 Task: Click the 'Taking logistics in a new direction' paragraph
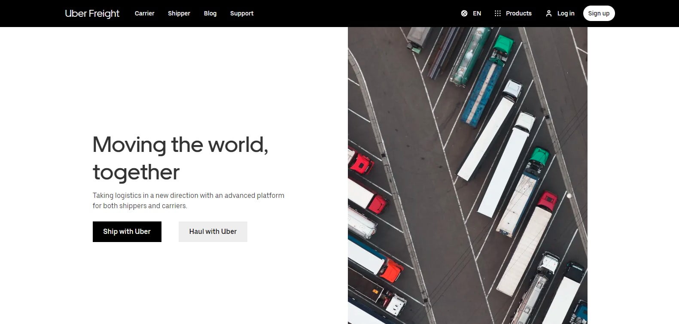tap(188, 200)
